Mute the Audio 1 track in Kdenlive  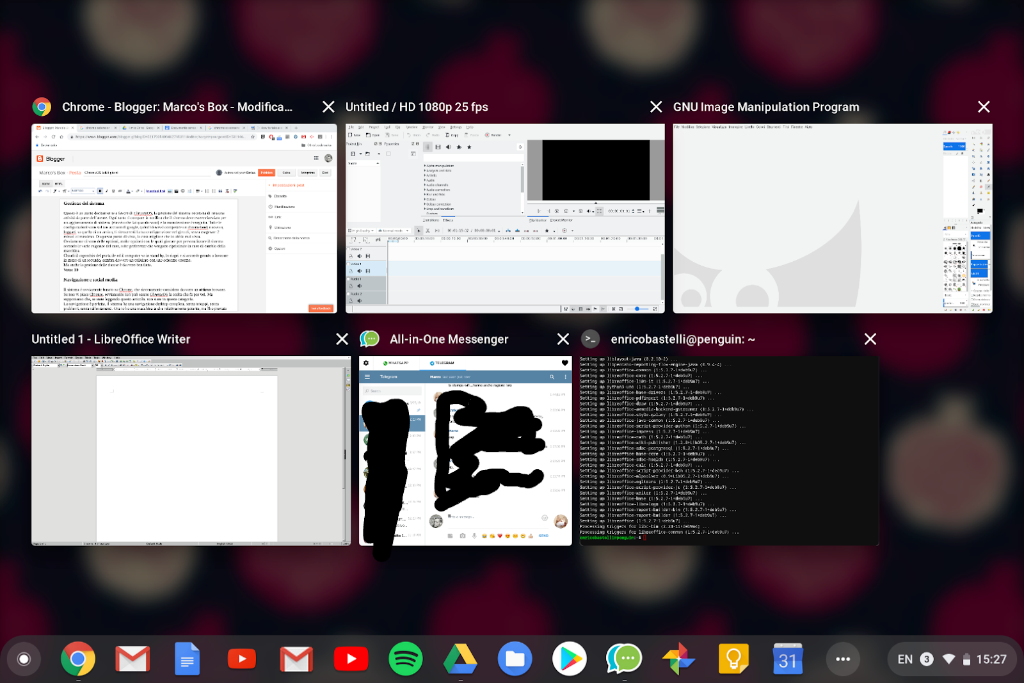[359, 286]
